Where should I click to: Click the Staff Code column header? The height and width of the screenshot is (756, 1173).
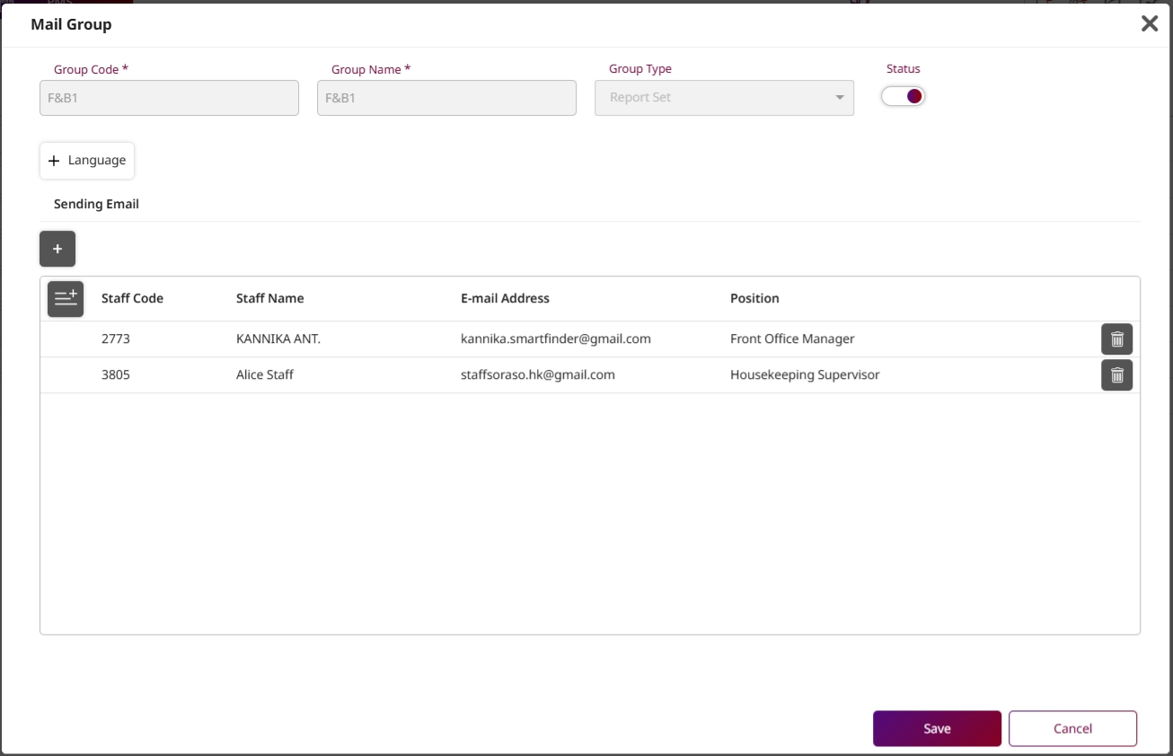pos(132,298)
